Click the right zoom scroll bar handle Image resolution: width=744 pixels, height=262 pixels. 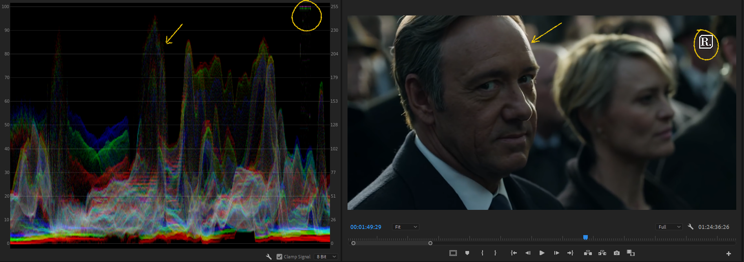pos(430,243)
